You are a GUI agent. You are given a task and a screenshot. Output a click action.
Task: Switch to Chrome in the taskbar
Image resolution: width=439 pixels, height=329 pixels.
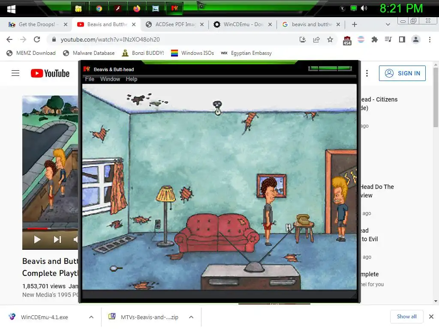point(99,9)
